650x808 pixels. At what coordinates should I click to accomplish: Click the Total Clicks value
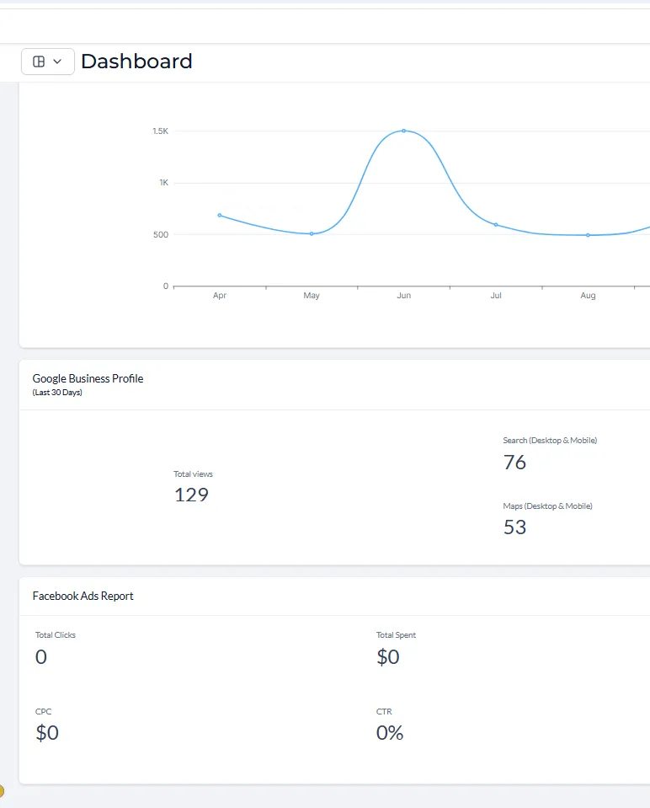41,657
